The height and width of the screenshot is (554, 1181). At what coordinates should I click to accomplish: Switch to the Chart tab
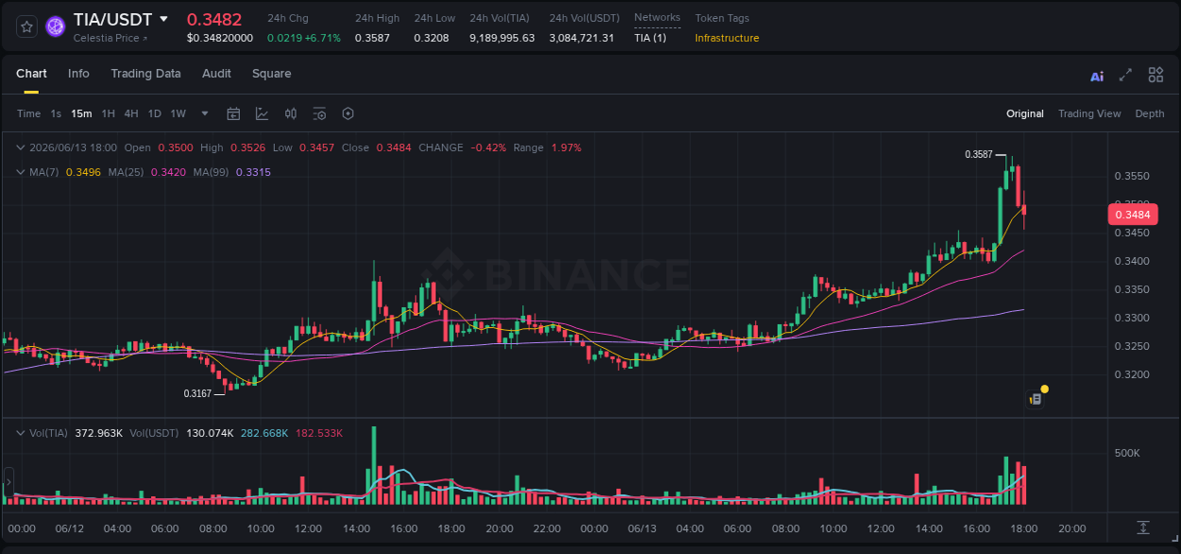point(31,74)
